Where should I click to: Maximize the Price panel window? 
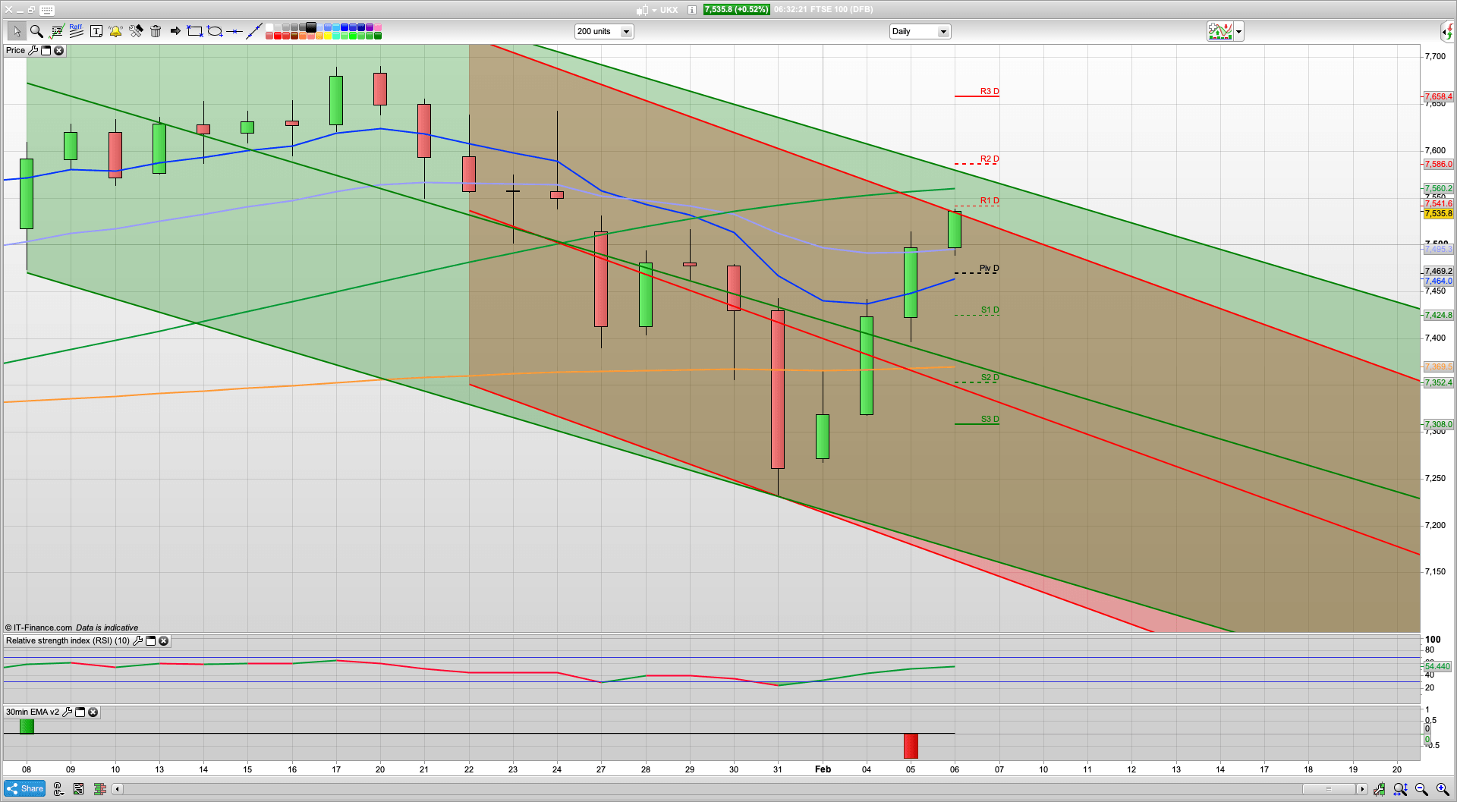point(46,51)
